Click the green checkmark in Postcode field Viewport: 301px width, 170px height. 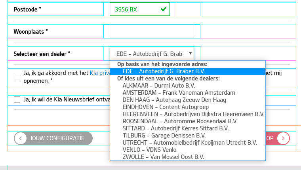point(163,9)
